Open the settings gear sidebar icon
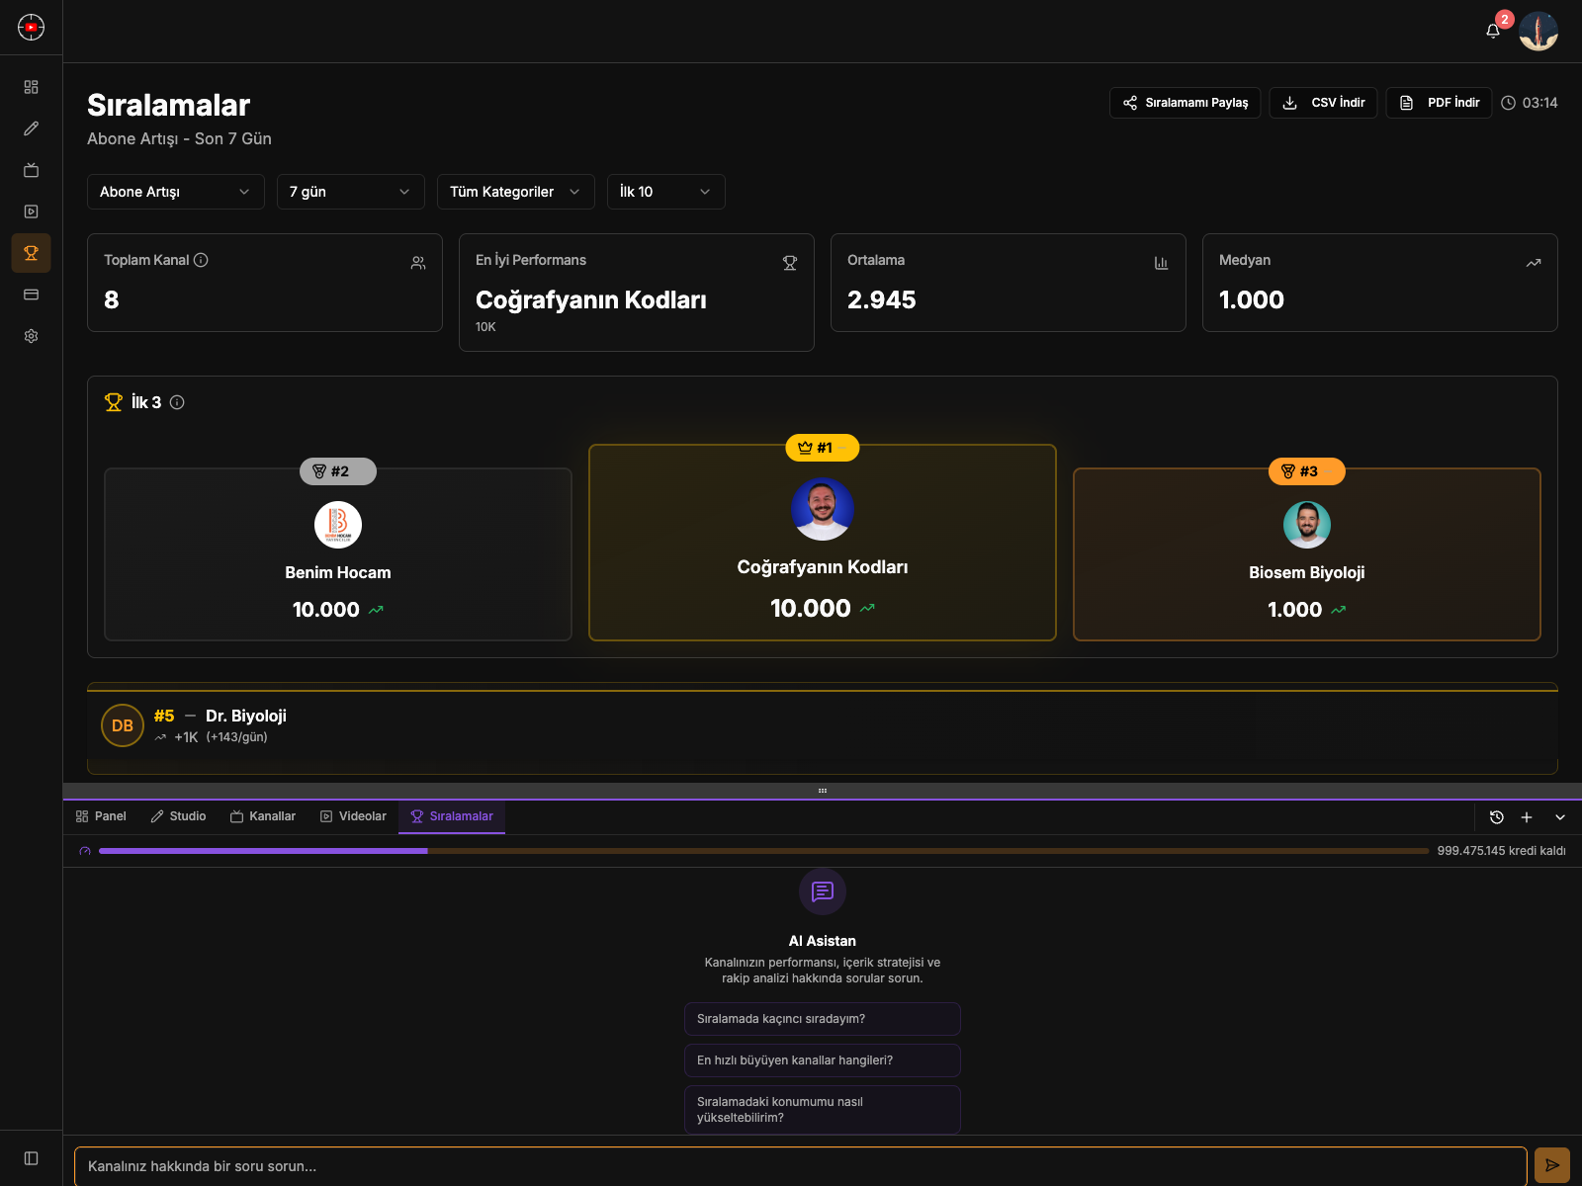Viewport: 1582px width, 1186px height. pos(31,336)
